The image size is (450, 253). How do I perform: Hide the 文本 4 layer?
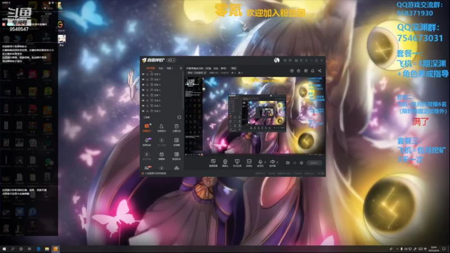point(143,85)
